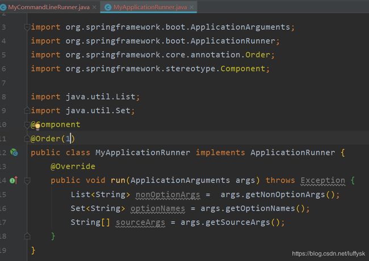The height and width of the screenshot is (261, 369).
Task: Click the sourceArgs variable
Action: [x=140, y=222]
